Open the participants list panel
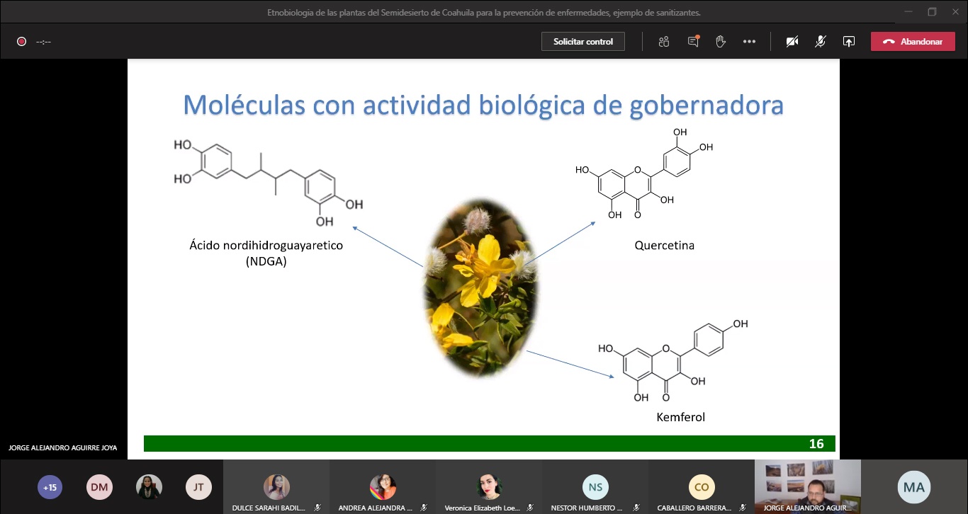968x514 pixels. [663, 42]
